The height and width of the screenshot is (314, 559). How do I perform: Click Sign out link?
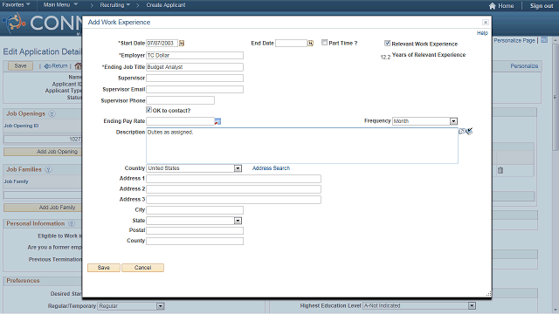(x=542, y=6)
